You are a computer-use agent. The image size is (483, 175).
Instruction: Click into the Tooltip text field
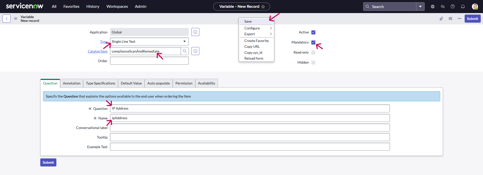click(250, 137)
